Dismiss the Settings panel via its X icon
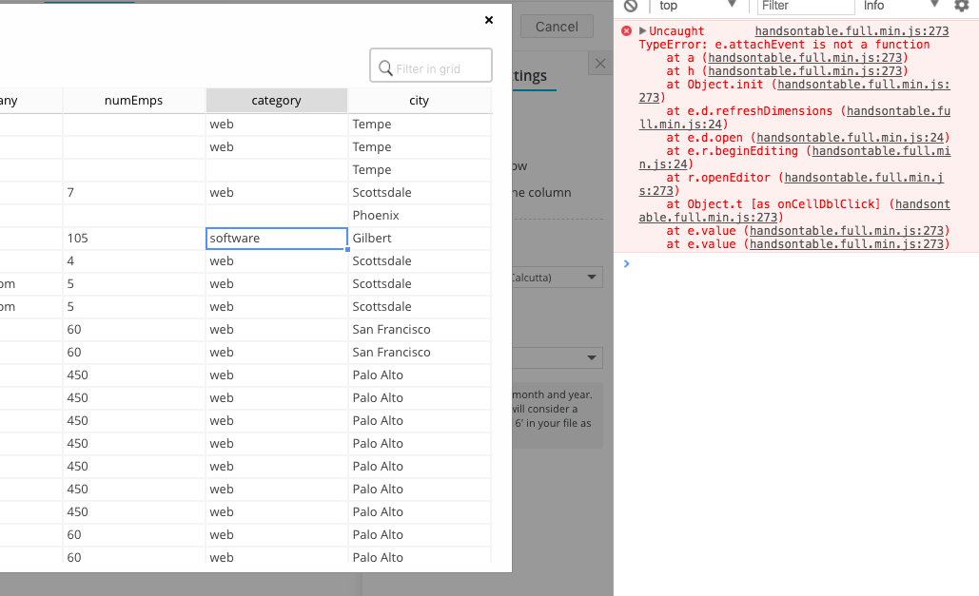The width and height of the screenshot is (979, 596). (x=599, y=63)
